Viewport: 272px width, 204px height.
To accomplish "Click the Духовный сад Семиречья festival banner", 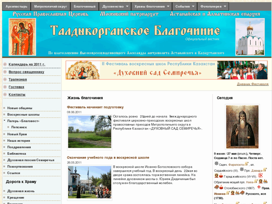I will 166,70.
